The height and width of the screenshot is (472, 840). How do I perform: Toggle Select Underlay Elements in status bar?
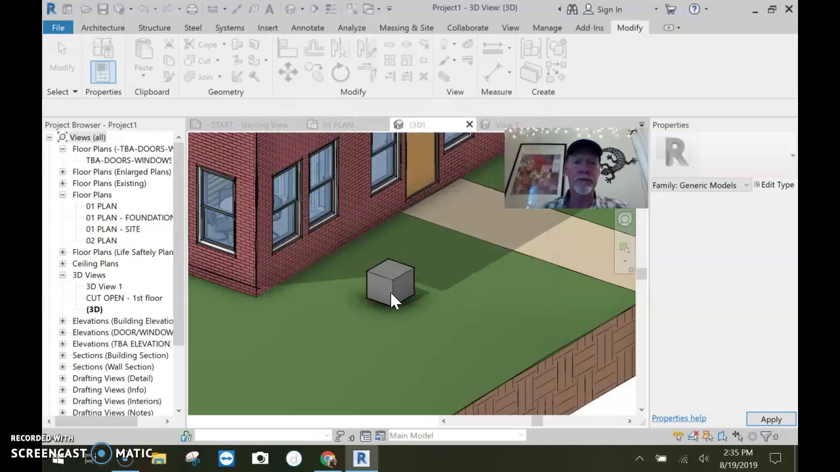coord(694,436)
